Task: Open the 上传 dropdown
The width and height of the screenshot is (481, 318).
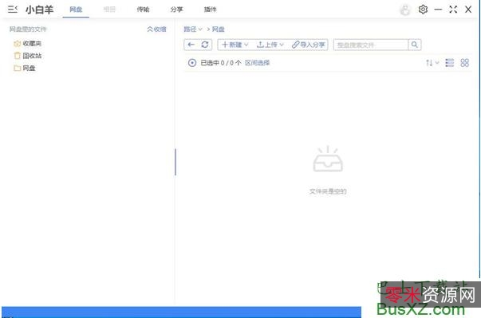Action: point(270,45)
